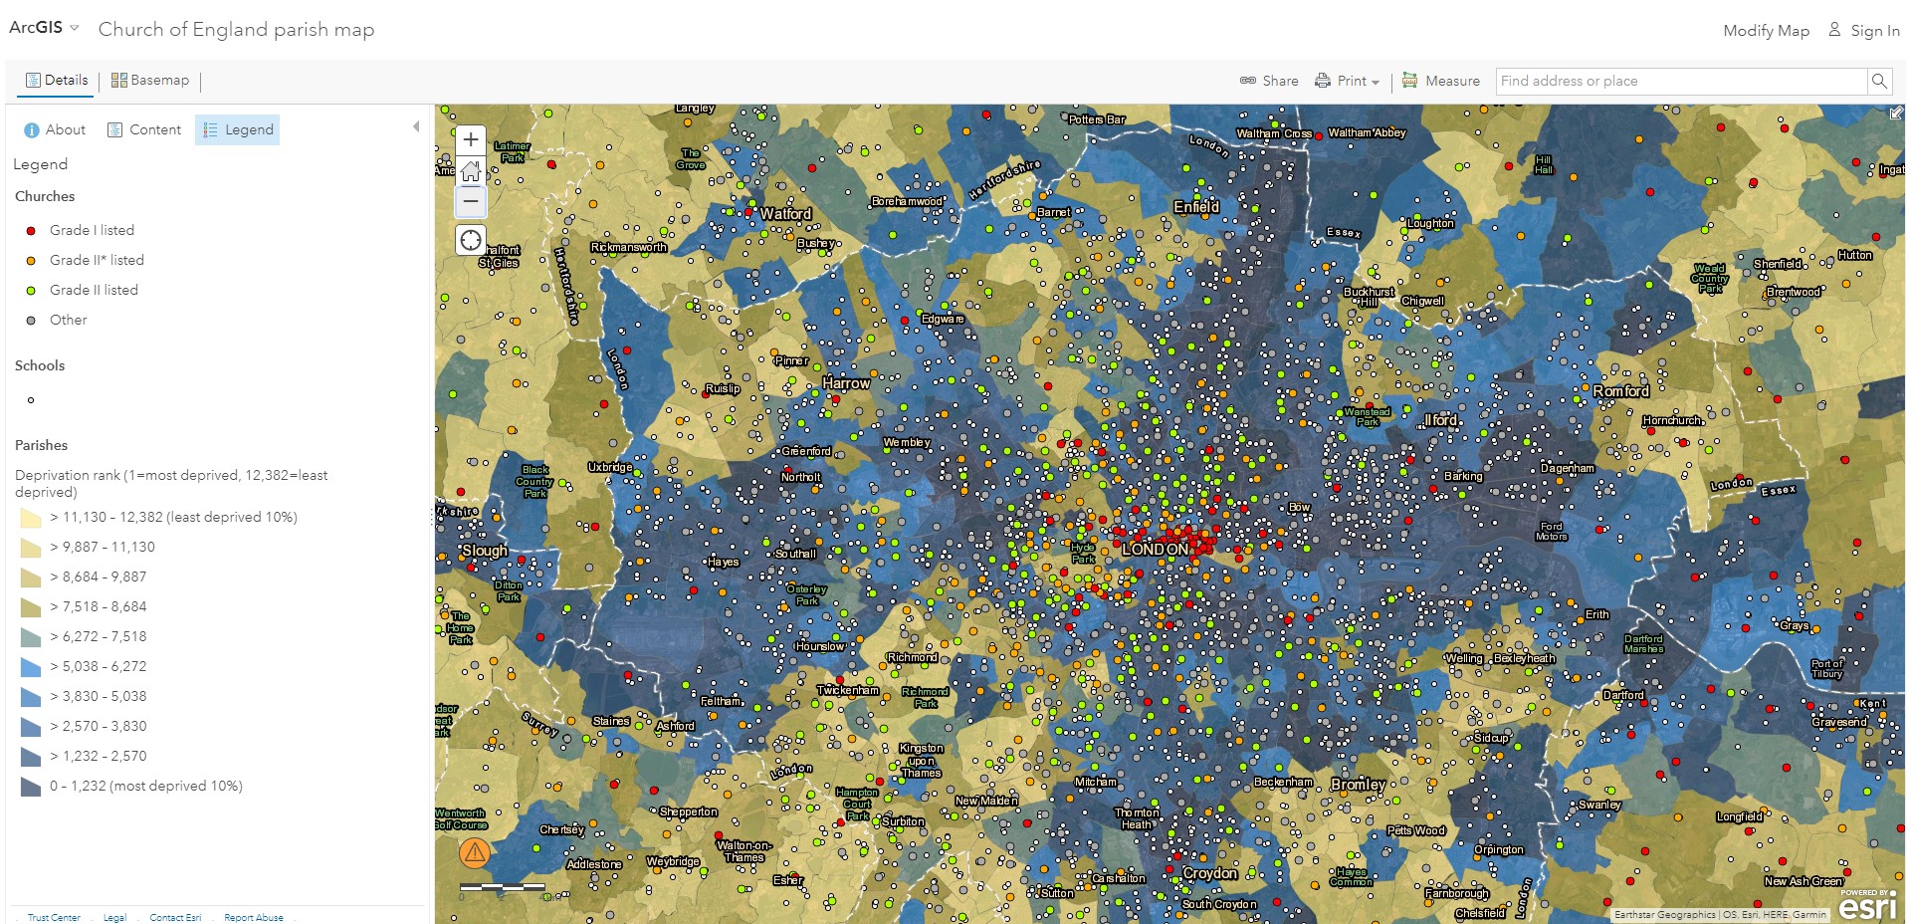1911x924 pixels.
Task: Click the Find address or place field
Action: [1680, 81]
